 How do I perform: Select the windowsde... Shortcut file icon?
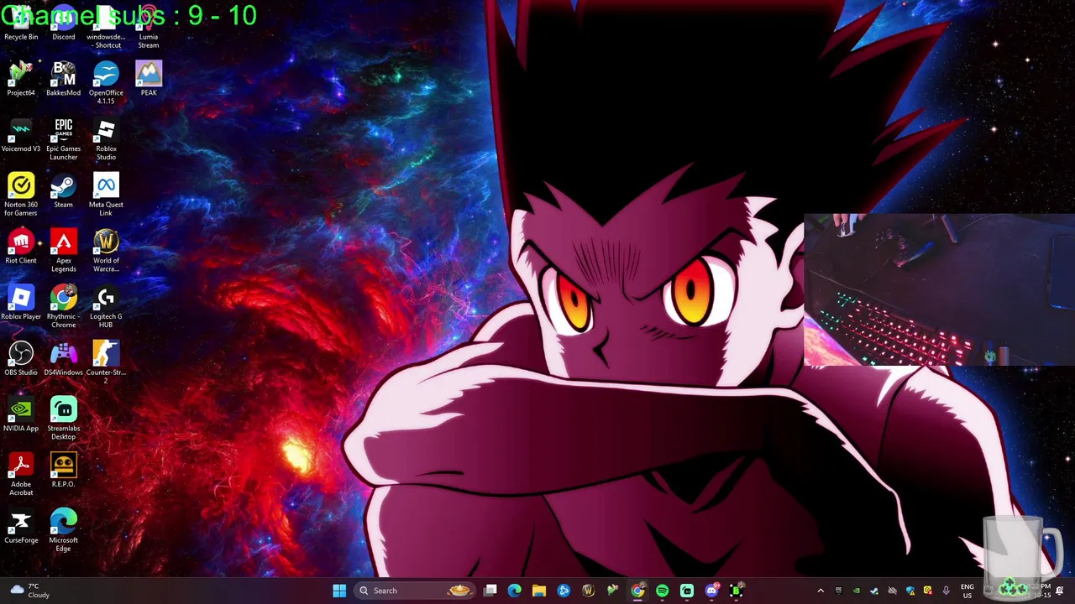coord(106,28)
